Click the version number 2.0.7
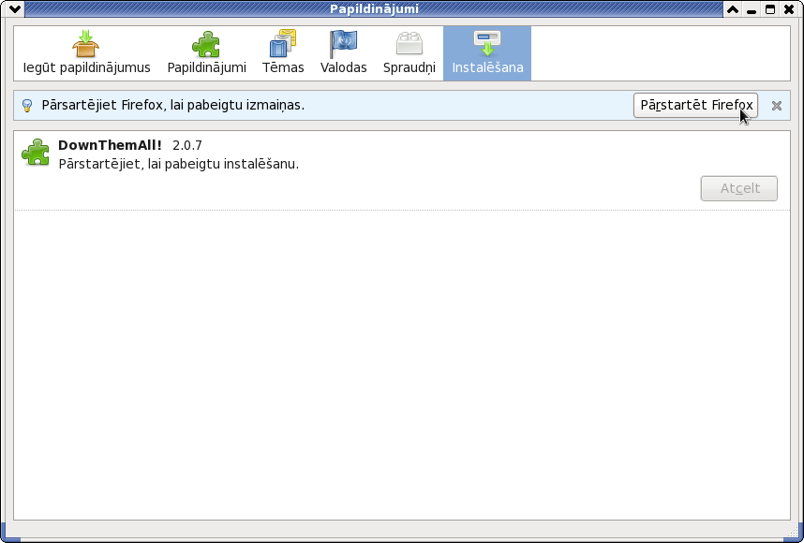This screenshot has width=804, height=543. point(187,145)
